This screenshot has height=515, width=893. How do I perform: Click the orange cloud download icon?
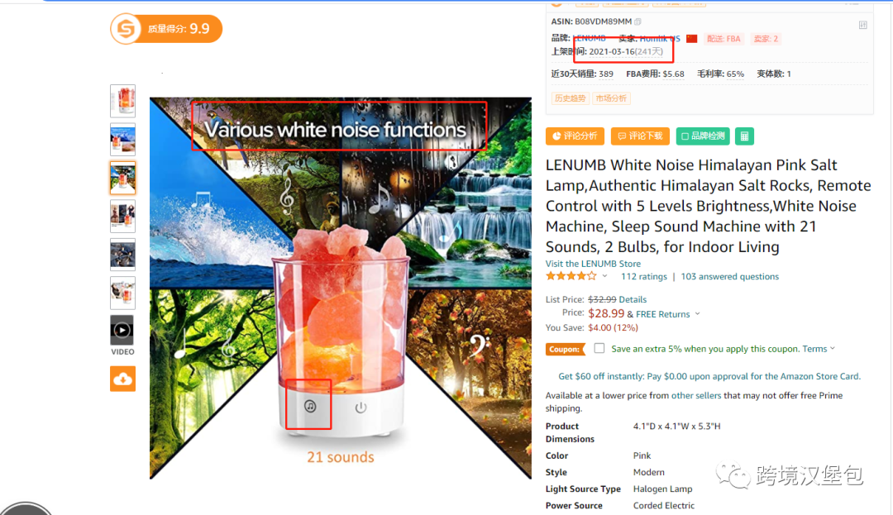pyautogui.click(x=122, y=379)
